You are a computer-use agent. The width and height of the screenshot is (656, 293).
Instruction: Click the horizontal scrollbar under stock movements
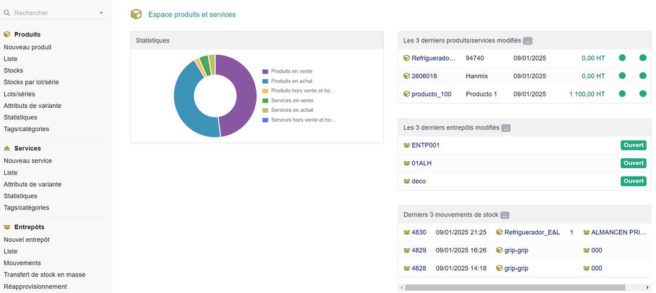pos(515,288)
